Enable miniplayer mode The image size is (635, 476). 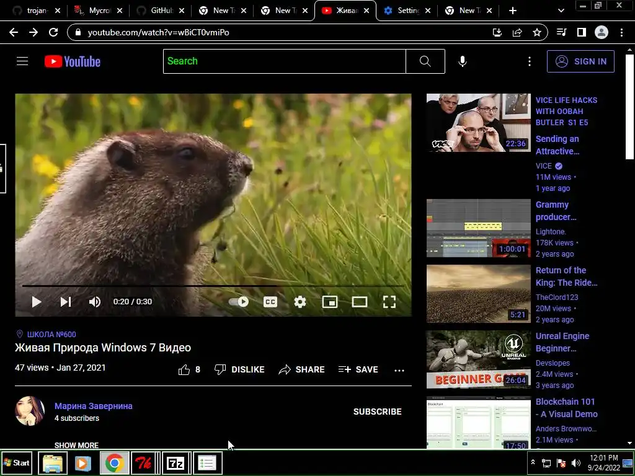[330, 302]
